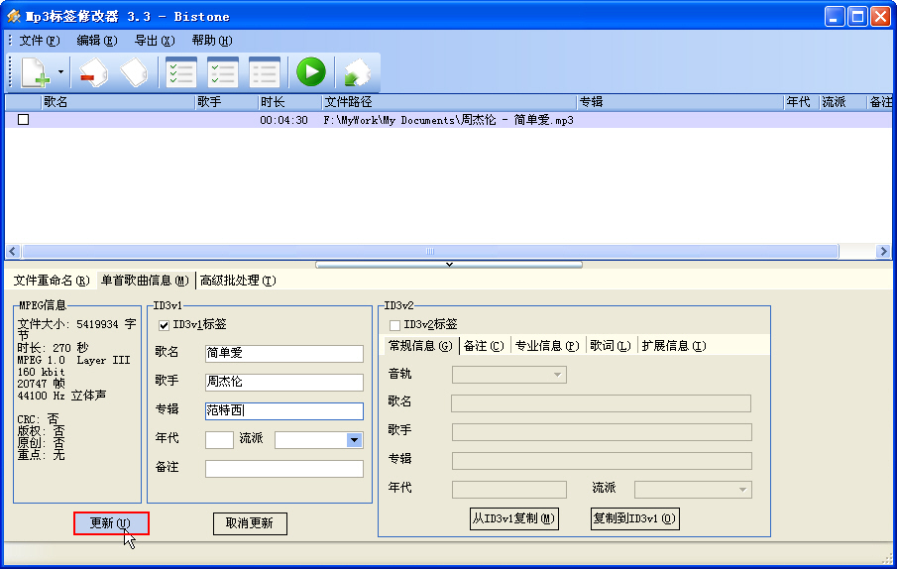Expand the ID3v1 genre dropdown

[x=354, y=440]
